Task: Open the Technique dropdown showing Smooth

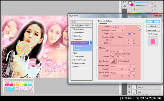Action: coord(117,31)
